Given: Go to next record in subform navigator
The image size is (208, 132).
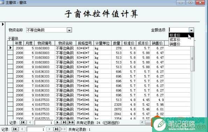Looking at the screenshot, I should [58, 123].
